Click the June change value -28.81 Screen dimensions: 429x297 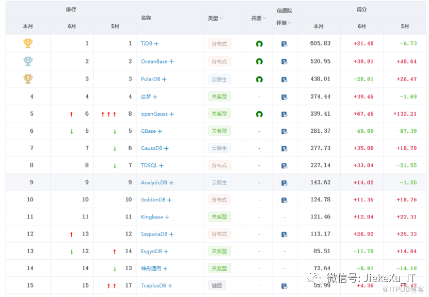point(363,79)
